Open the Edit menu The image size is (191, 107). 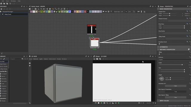[3, 1]
